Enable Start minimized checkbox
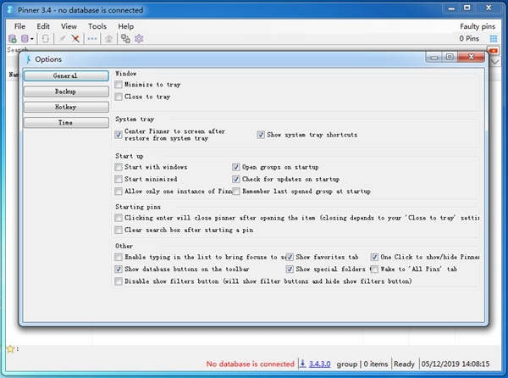508x378 pixels. click(119, 179)
